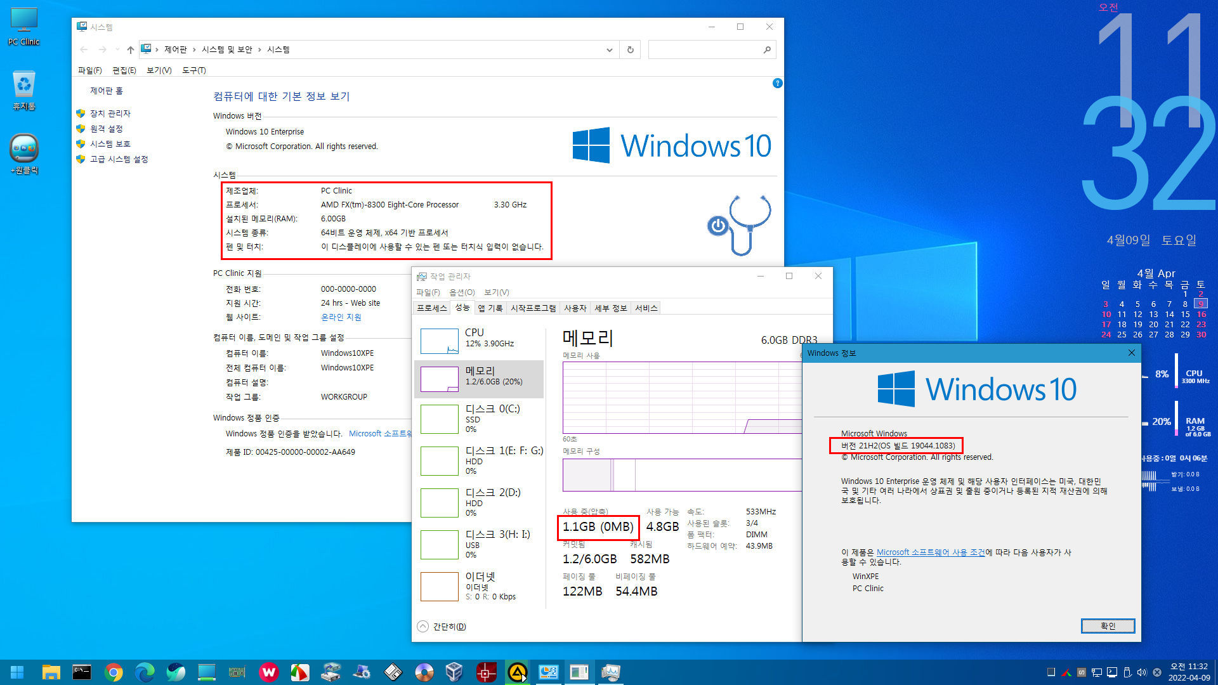Image resolution: width=1218 pixels, height=685 pixels.
Task: Open the Microsoft software license terms link in Windows info dialog
Action: [931, 552]
